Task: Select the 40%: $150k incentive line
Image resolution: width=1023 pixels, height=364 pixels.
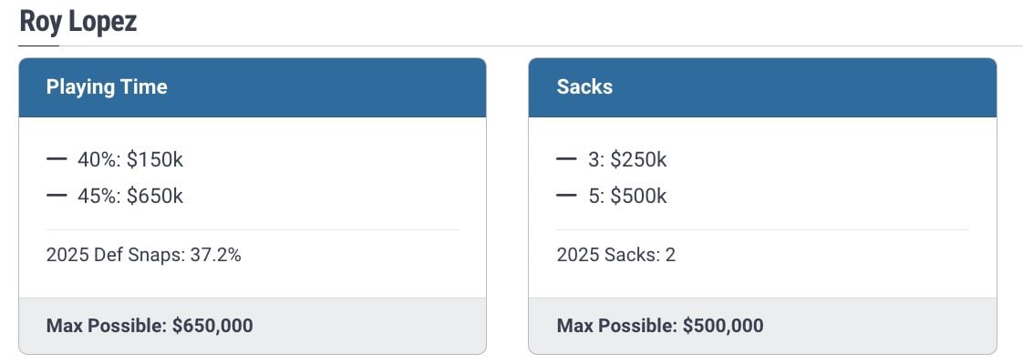Action: (130, 160)
